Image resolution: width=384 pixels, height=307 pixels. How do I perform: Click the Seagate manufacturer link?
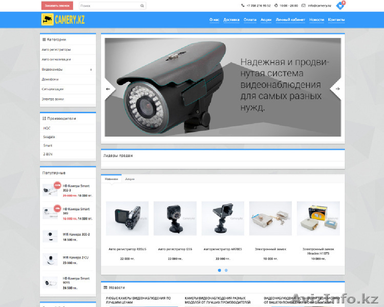point(49,137)
